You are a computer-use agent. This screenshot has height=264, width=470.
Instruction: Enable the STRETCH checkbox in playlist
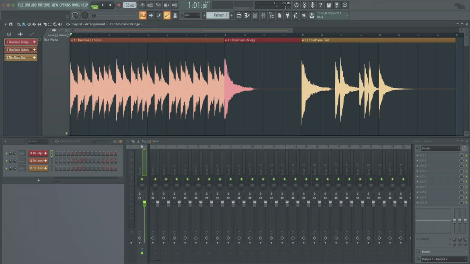point(68,35)
